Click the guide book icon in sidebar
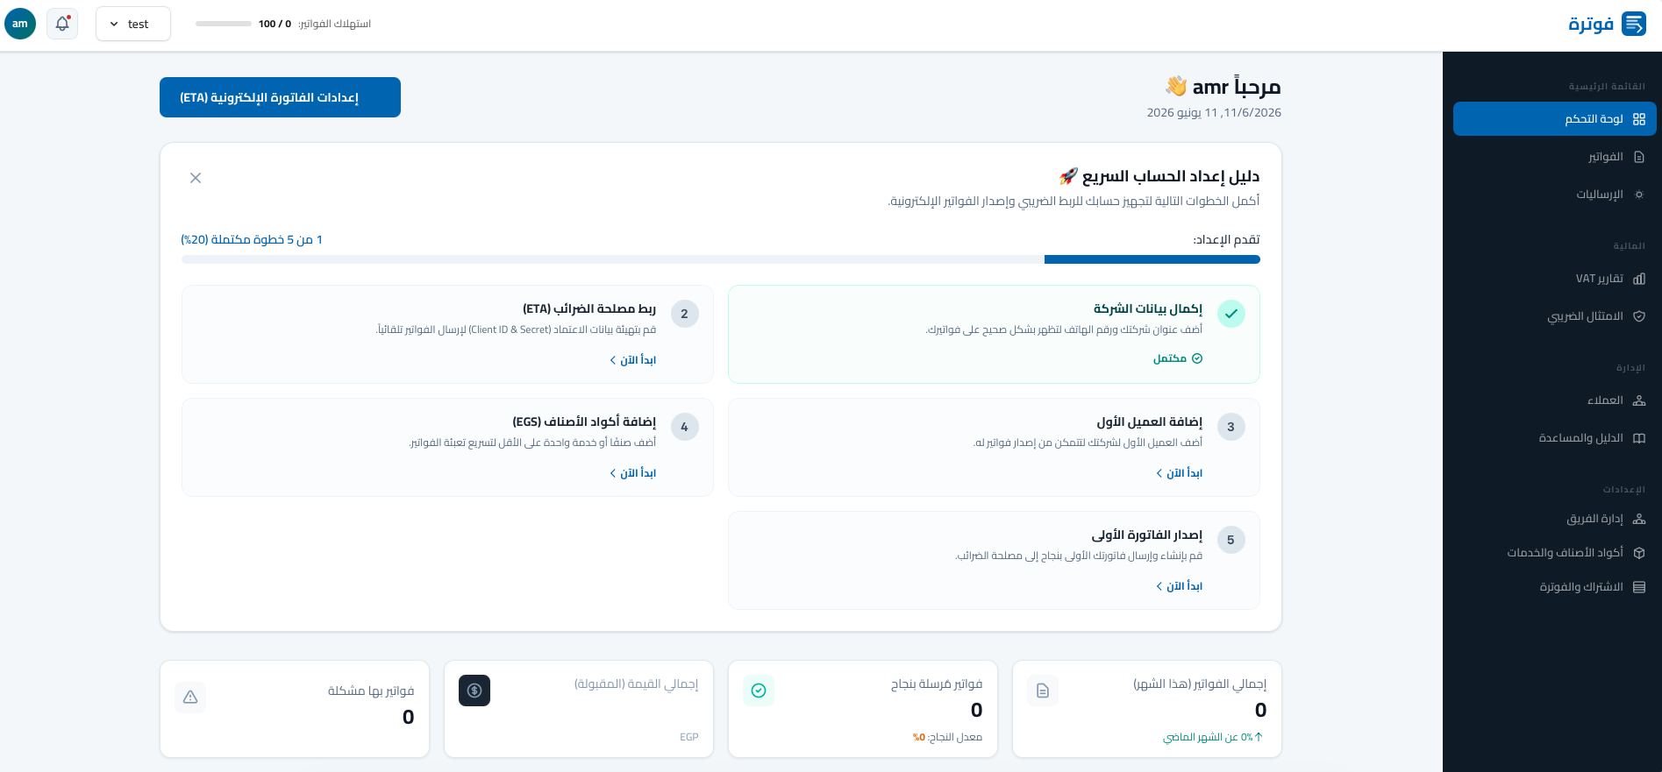Viewport: 1662px width, 772px height. coord(1639,438)
